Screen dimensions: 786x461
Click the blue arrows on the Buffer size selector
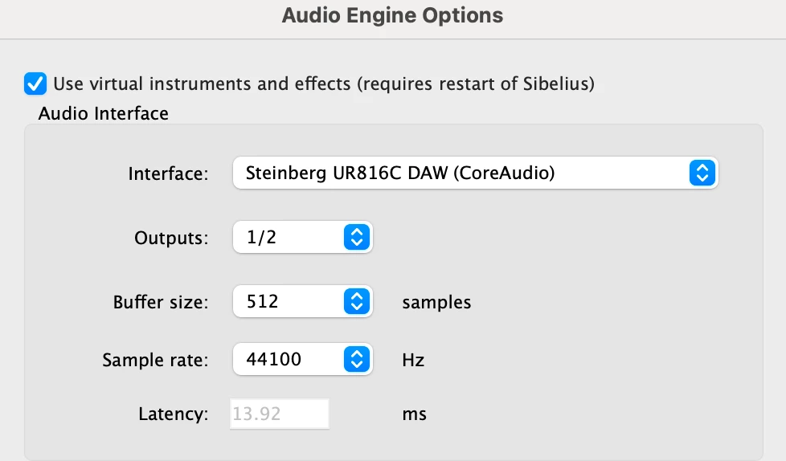click(x=356, y=301)
